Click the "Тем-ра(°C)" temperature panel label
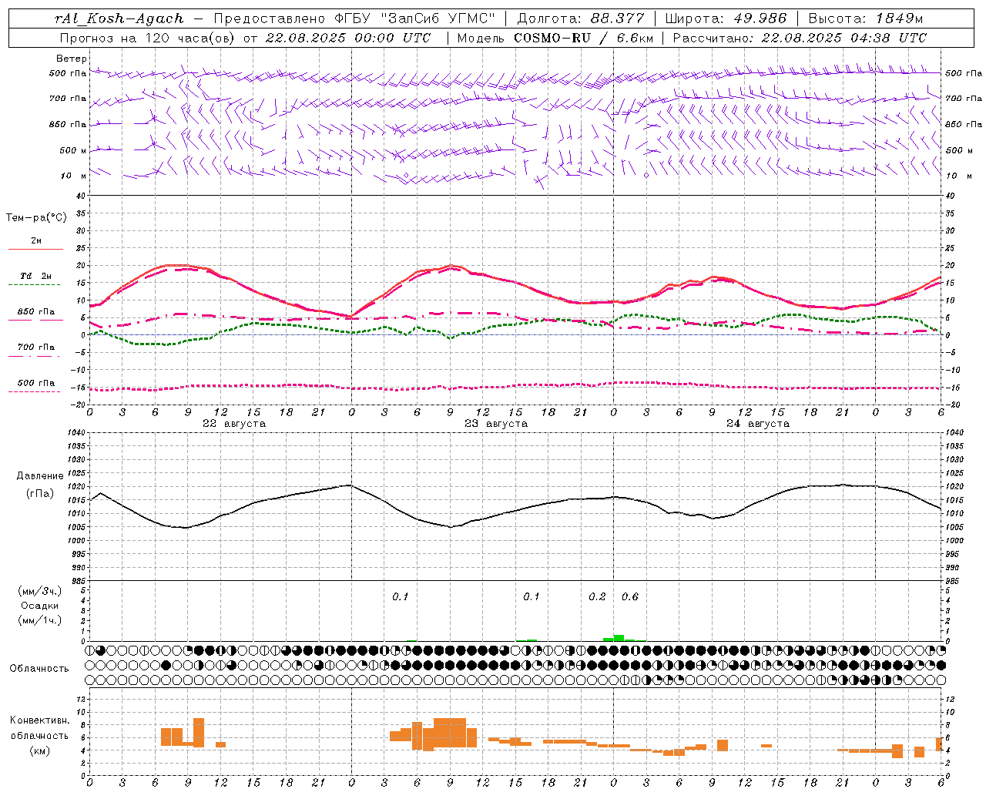Viewport: 986px width, 789px height. (36, 218)
